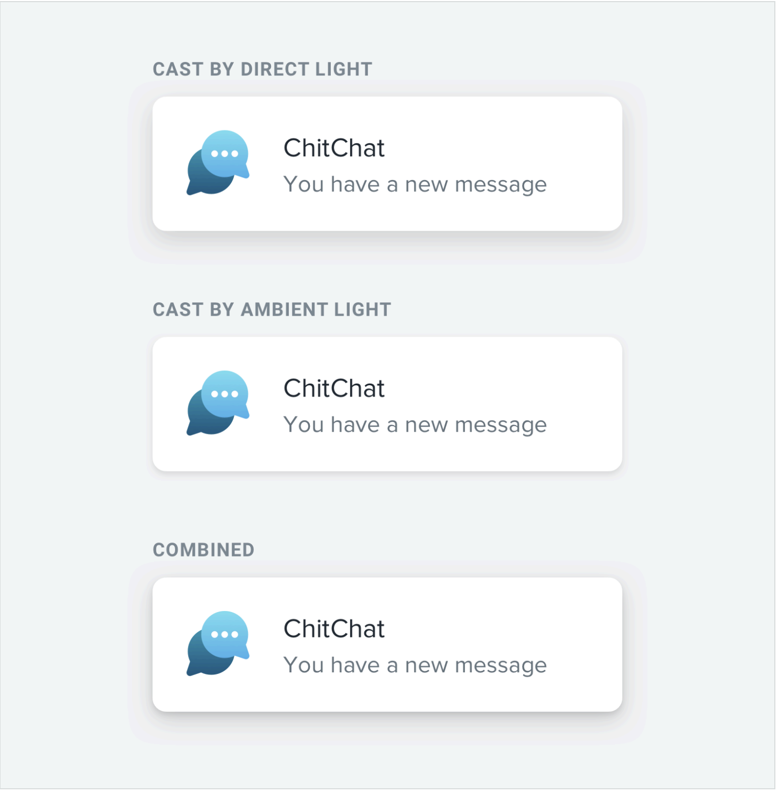Viewport: 777px width, 792px height.
Task: Click the 'Combined' section heading
Action: pyautogui.click(x=204, y=550)
